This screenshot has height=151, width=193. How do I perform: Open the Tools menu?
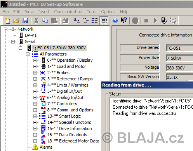click(92, 12)
